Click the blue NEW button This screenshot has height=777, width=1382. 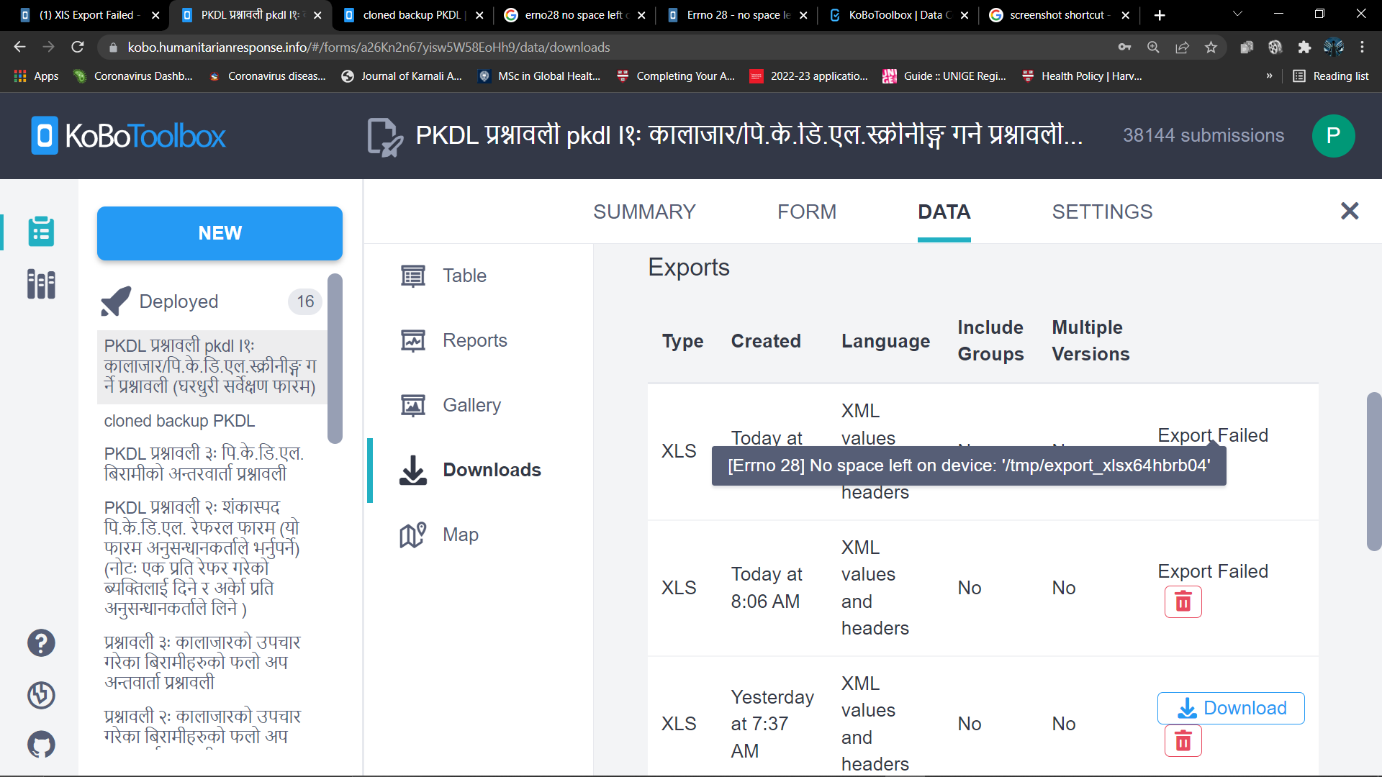pyautogui.click(x=220, y=233)
